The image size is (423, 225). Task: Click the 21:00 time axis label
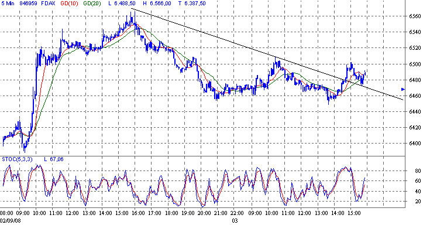point(221,213)
